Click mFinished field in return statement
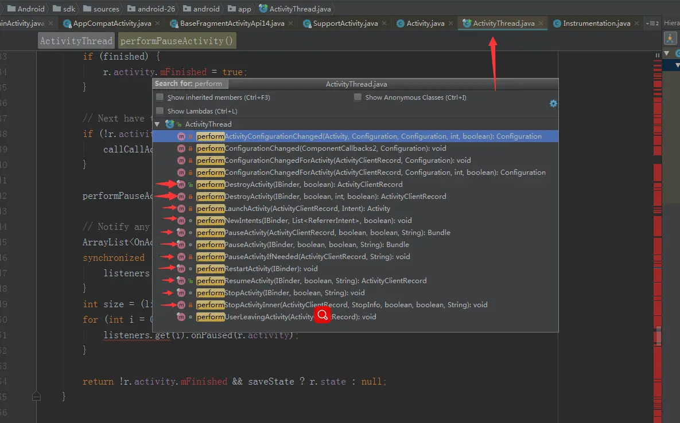680x423 pixels. coord(204,381)
